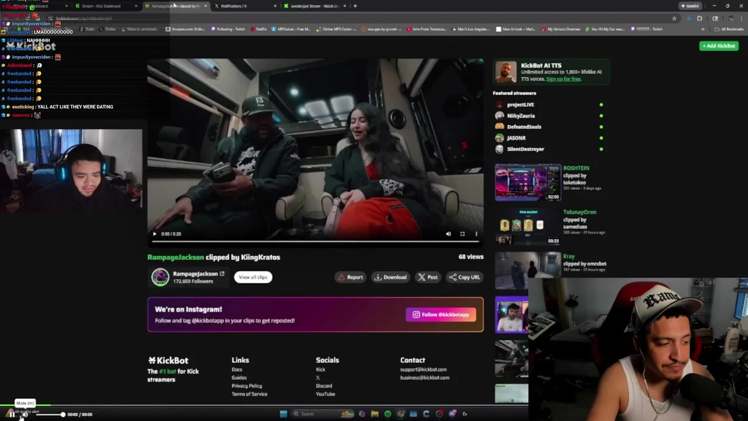The width and height of the screenshot is (748, 421).
Task: Open the RampageJackson channel link
Action: (199, 274)
